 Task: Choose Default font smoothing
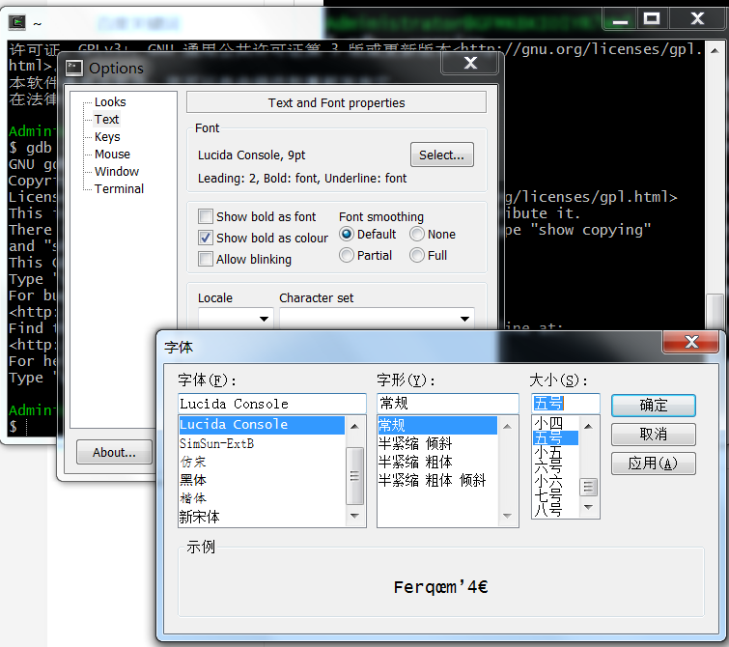[347, 234]
